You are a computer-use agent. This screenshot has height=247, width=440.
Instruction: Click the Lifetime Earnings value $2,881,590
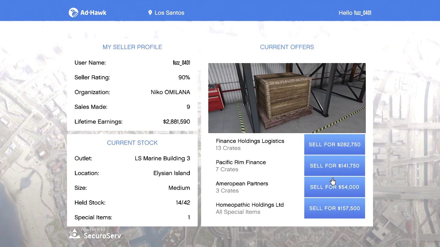176,122
